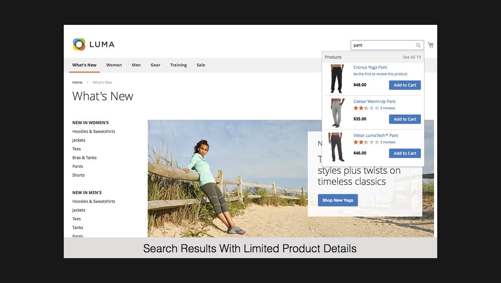
Task: Click the Luma logo icon
Action: pos(79,45)
